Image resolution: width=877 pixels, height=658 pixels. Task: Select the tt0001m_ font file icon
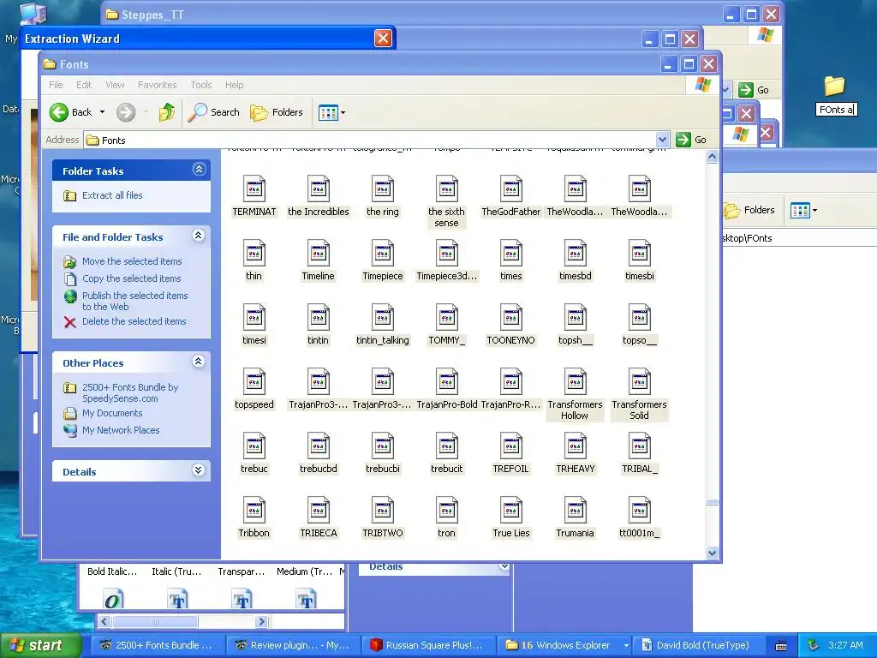click(x=639, y=511)
